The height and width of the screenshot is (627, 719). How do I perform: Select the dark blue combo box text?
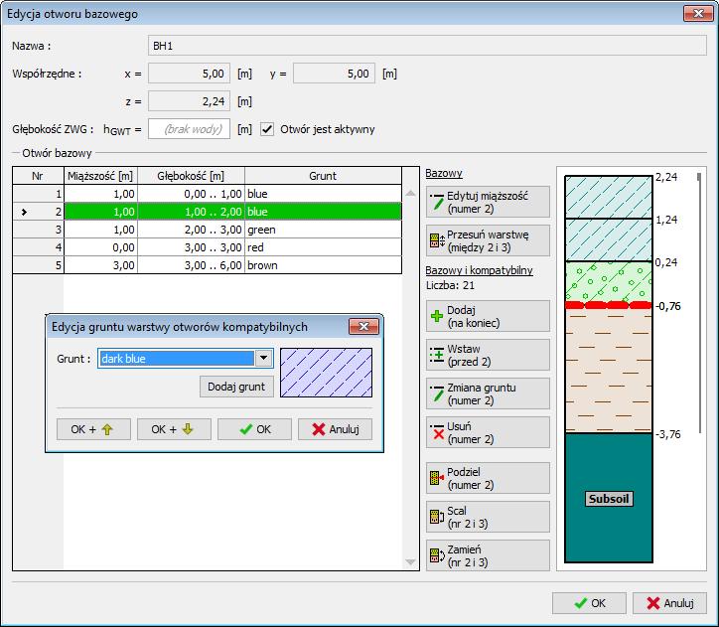pyautogui.click(x=176, y=359)
